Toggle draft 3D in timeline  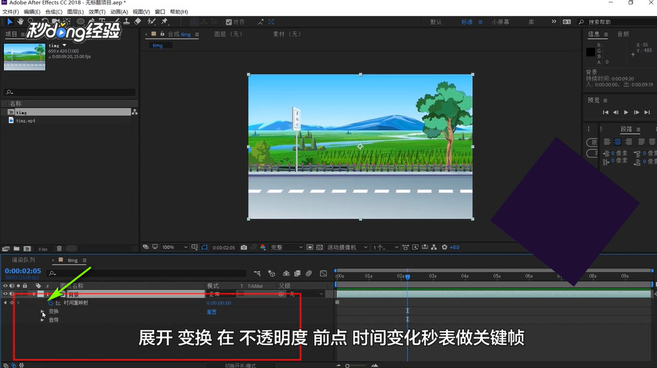tap(272, 274)
